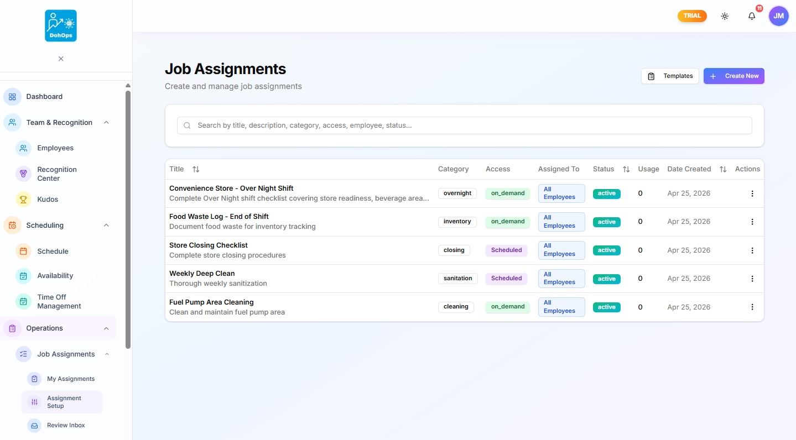Go to Dashboard from the sidebar

tap(44, 96)
